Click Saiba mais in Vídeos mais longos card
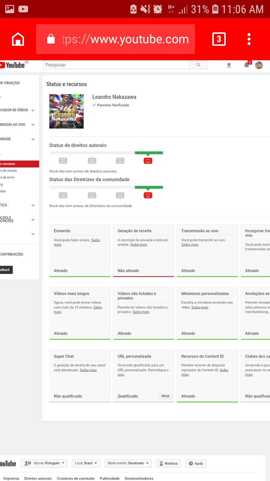The width and height of the screenshot is (270, 481). [98, 307]
